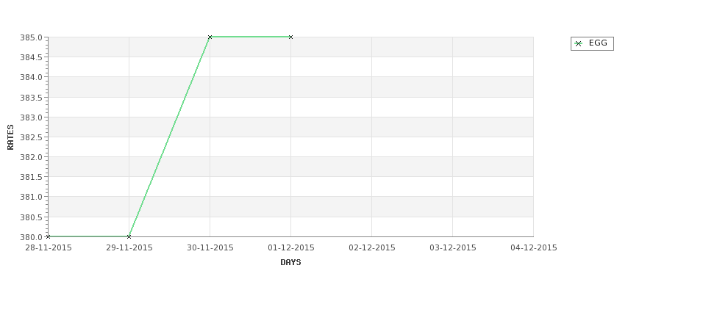
Task: Click the 380.0 y-axis tick label
Action: (x=31, y=237)
